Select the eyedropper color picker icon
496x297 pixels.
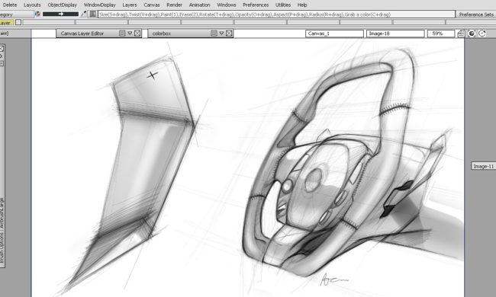tap(83, 14)
